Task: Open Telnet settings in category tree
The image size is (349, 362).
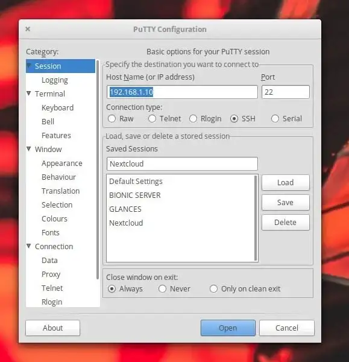Action: pyautogui.click(x=52, y=288)
